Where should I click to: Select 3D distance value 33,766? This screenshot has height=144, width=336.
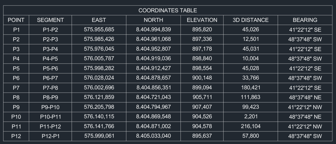(251, 78)
